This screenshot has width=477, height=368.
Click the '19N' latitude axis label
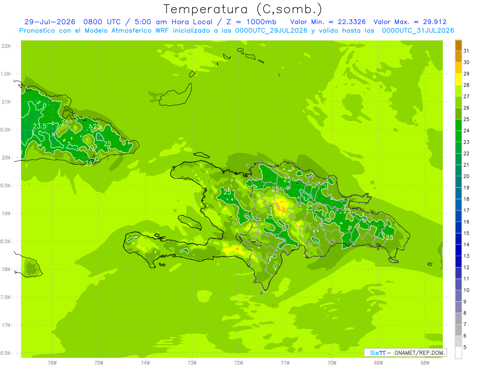pyautogui.click(x=6, y=214)
